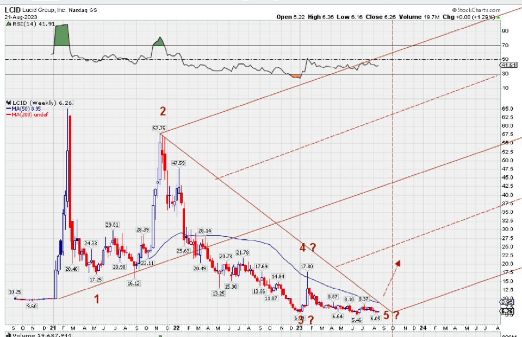Click the Chg +0.08 (+1.29%) value
This screenshot has width=522, height=337.
pos(469,17)
